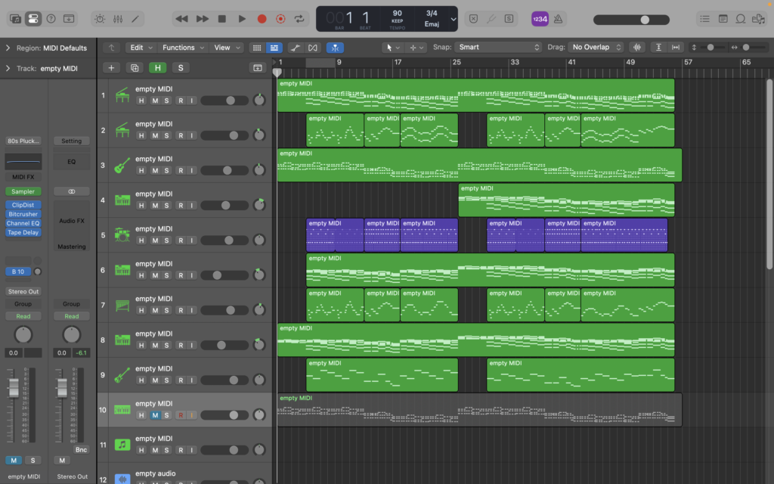Expand the Region MIDI Defaults inspector section
The height and width of the screenshot is (484, 774).
8,48
